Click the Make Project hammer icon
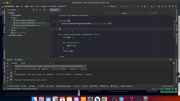 pyautogui.click(x=104, y=6)
